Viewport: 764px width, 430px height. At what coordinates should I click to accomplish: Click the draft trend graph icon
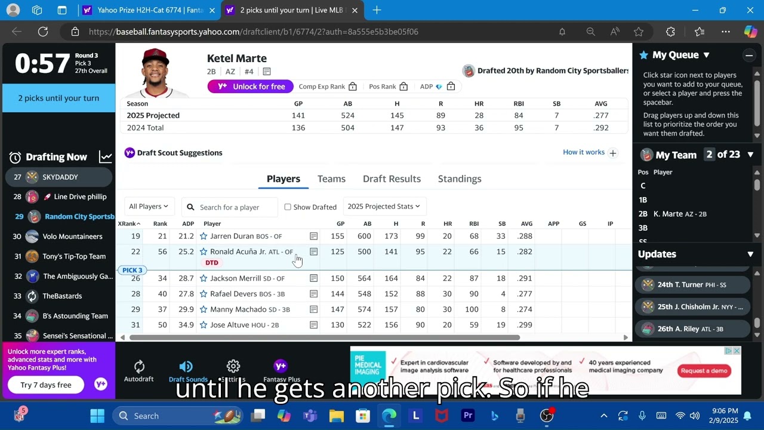pyautogui.click(x=106, y=157)
